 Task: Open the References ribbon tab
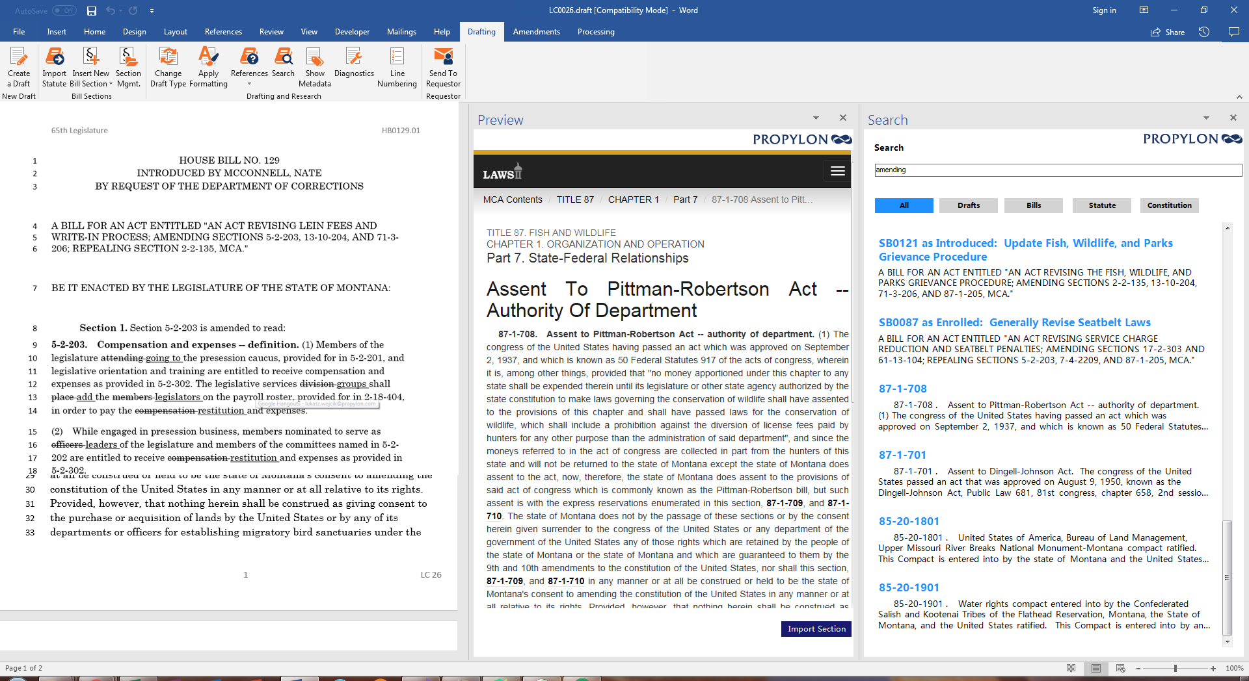click(223, 32)
